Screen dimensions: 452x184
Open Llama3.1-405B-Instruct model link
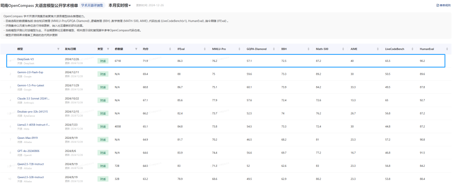(33, 125)
